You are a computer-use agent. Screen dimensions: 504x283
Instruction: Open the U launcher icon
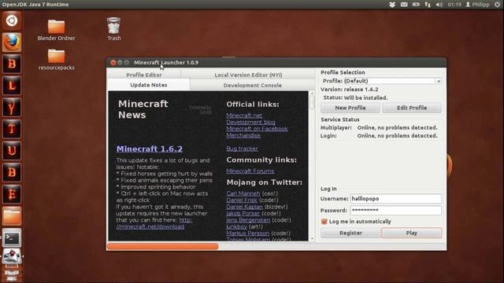coord(12,151)
